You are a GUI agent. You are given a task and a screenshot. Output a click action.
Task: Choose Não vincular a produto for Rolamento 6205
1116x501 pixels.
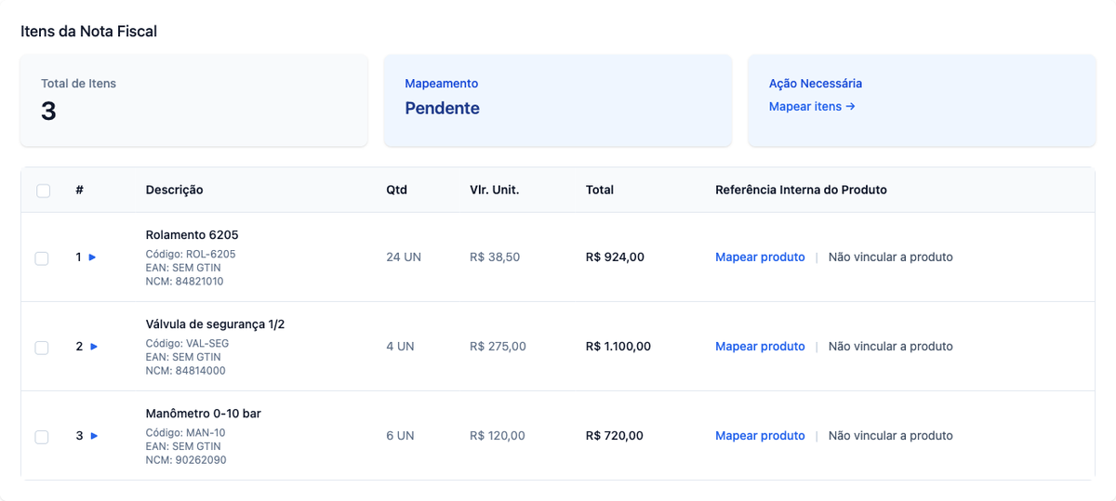(x=891, y=257)
